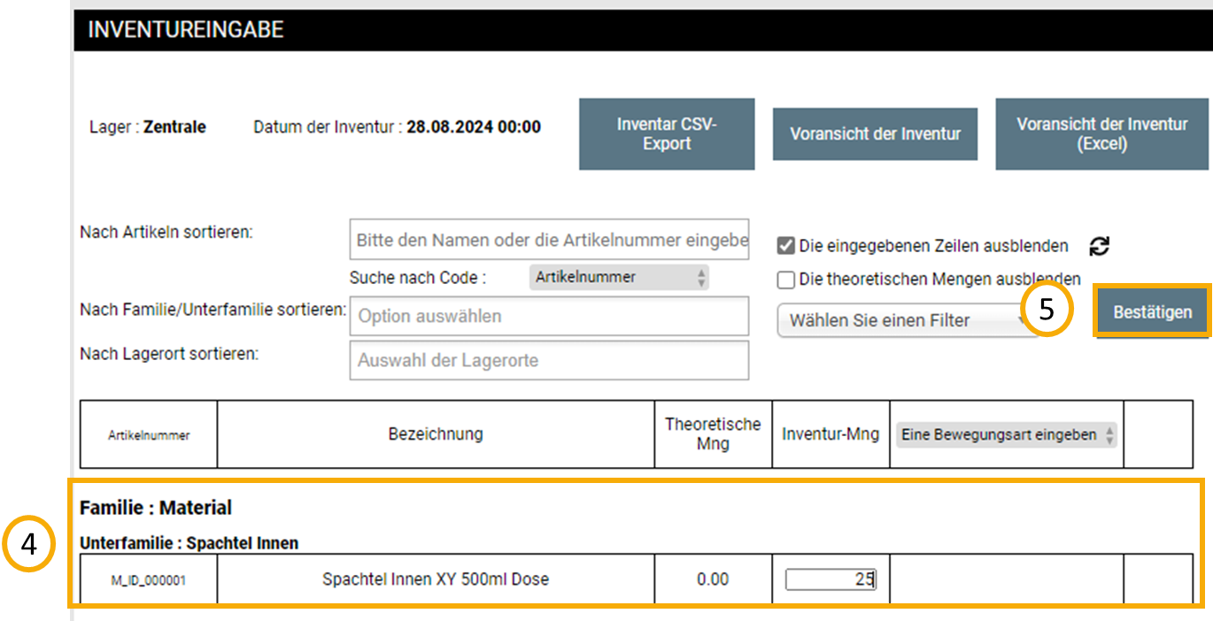Enable 'Die theoretischen Mengen ausblenden' checkbox

click(785, 280)
